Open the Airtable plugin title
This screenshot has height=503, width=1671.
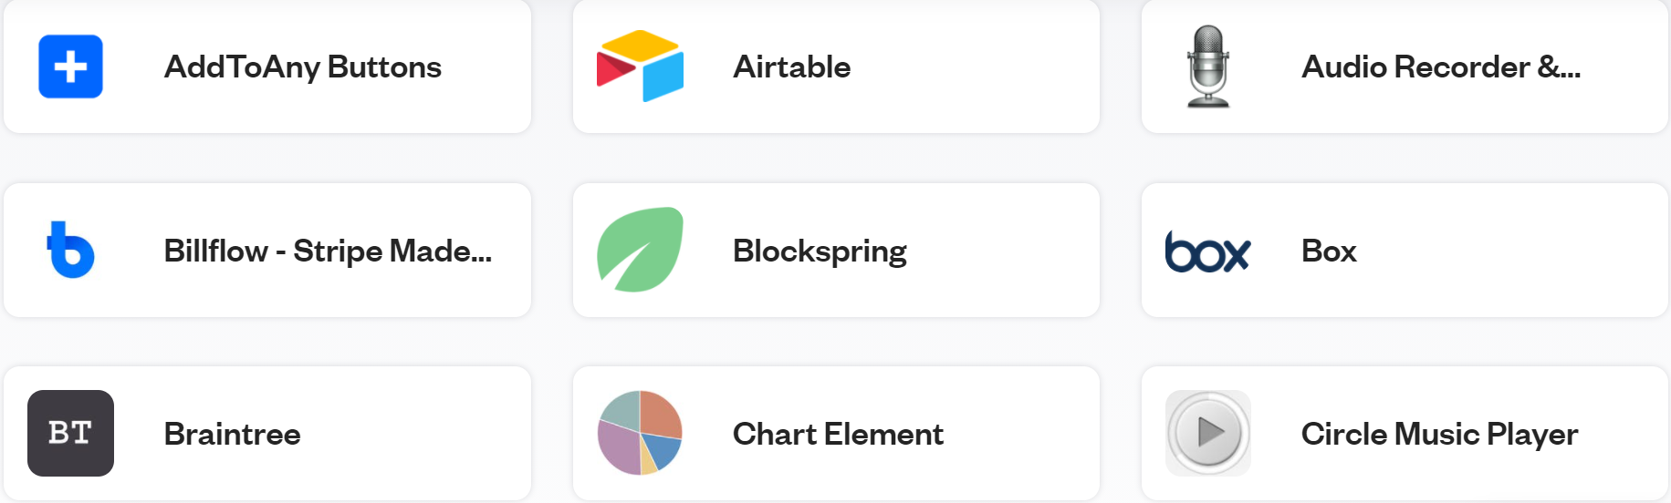tap(791, 67)
